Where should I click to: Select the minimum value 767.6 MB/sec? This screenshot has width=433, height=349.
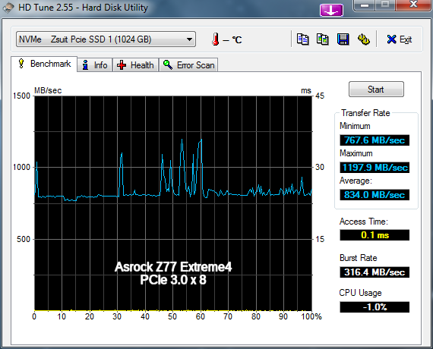[375, 140]
